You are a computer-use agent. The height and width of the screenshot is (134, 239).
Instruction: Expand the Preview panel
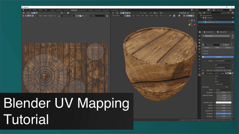click(x=206, y=51)
